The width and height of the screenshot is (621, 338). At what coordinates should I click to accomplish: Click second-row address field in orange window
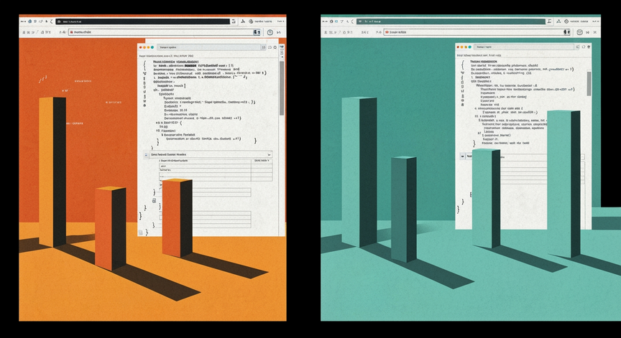pos(165,32)
